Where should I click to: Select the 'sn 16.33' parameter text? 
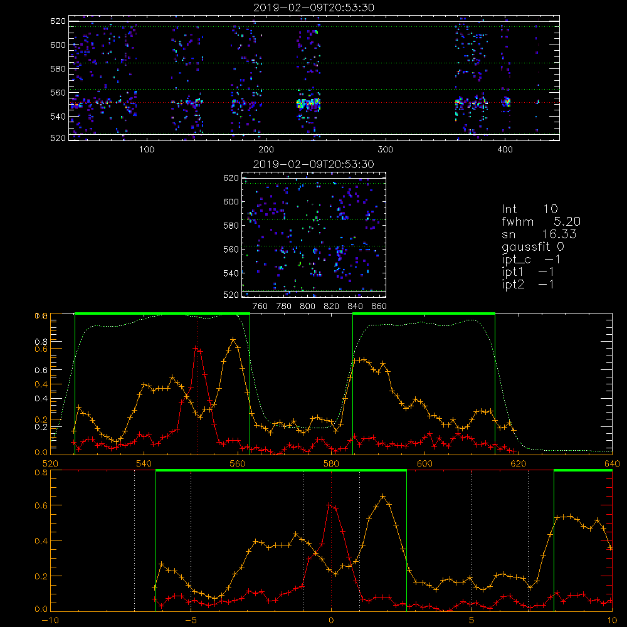pos(539,234)
